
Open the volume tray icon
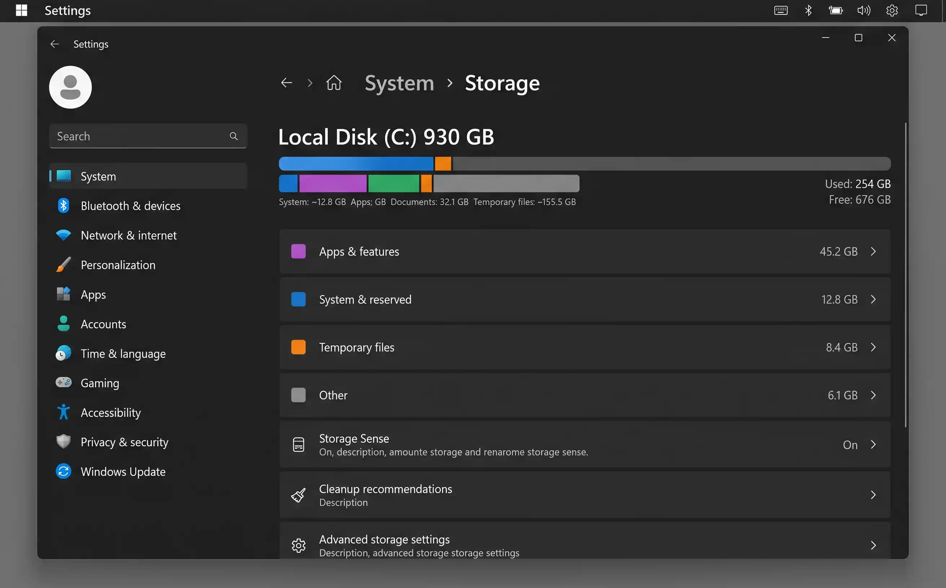[863, 10]
